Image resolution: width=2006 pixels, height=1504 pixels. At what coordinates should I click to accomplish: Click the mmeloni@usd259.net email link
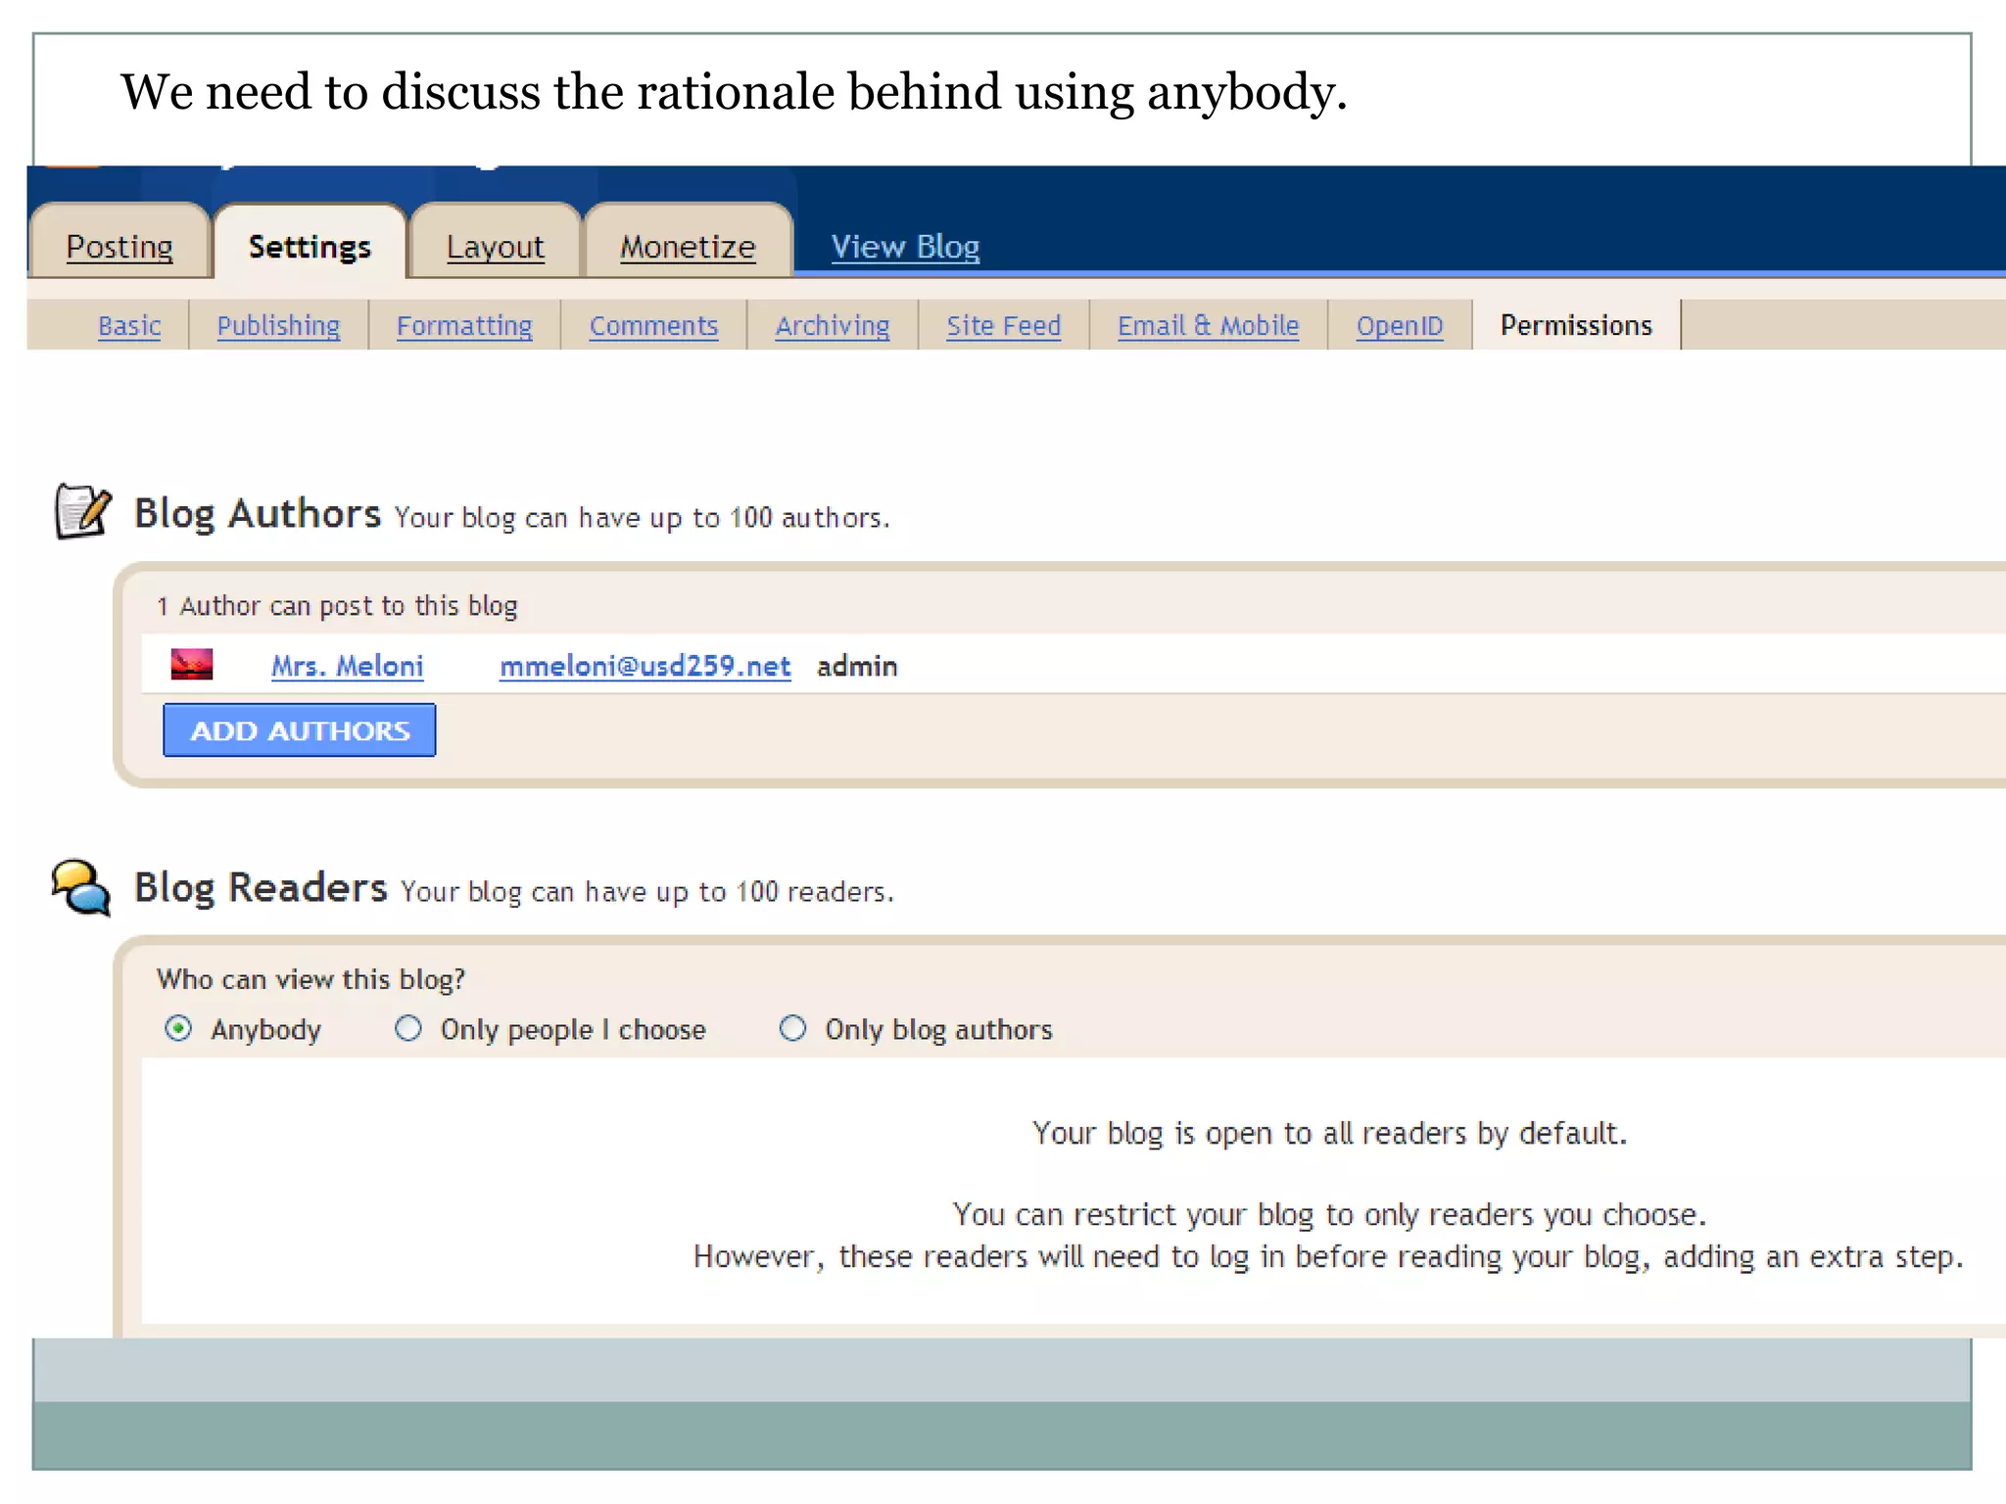pos(645,666)
